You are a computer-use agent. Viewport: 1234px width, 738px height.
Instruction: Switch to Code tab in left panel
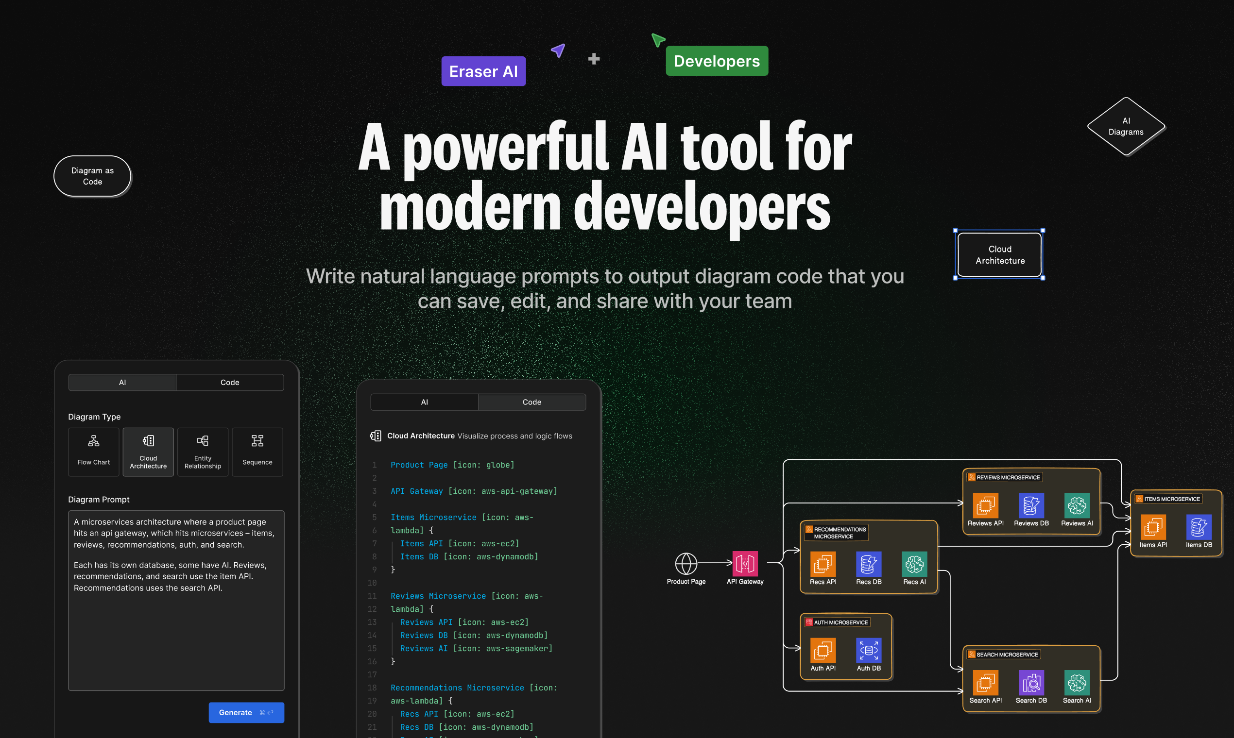(x=230, y=383)
